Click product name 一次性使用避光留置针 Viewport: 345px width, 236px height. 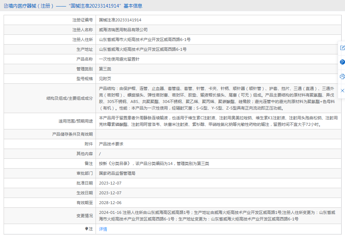(119, 59)
